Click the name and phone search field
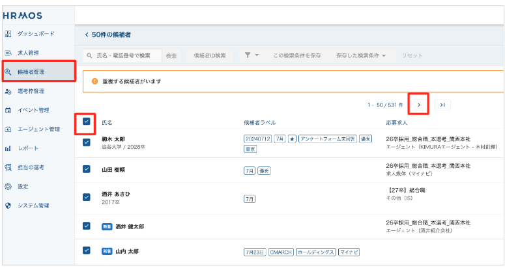Viewport: 505px width, 268px height. 124,56
